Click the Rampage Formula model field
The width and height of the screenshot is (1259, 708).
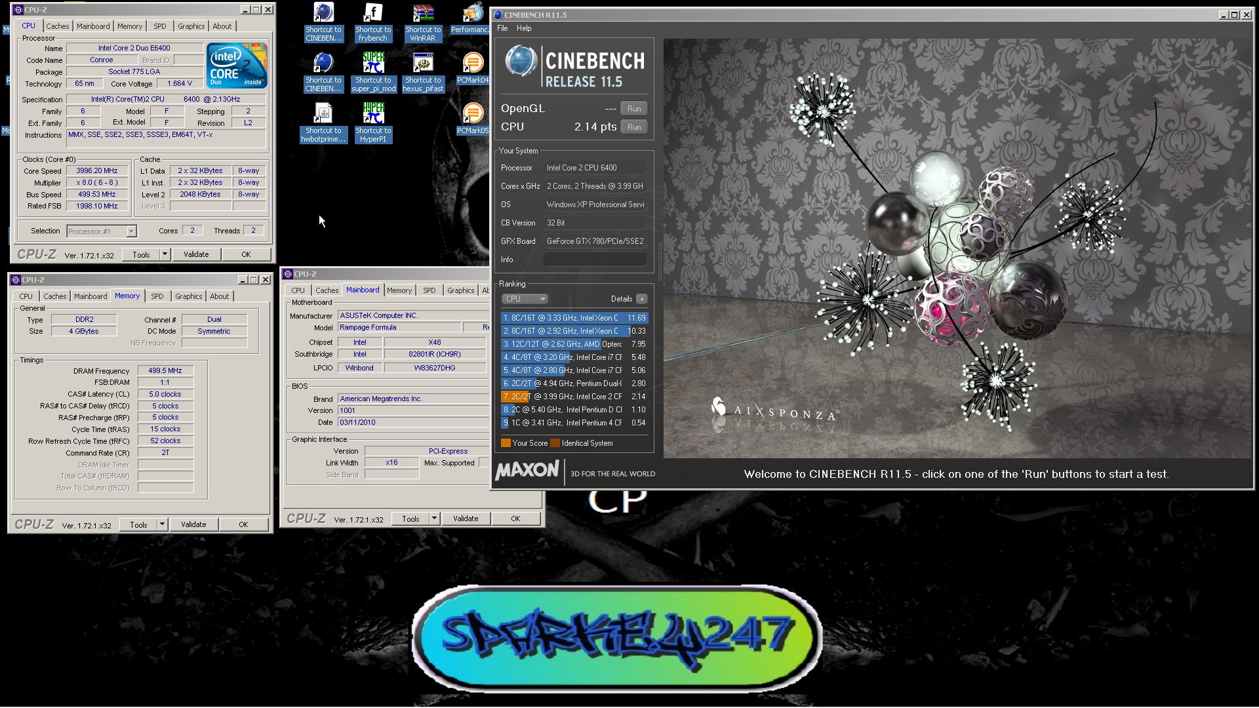click(x=399, y=327)
